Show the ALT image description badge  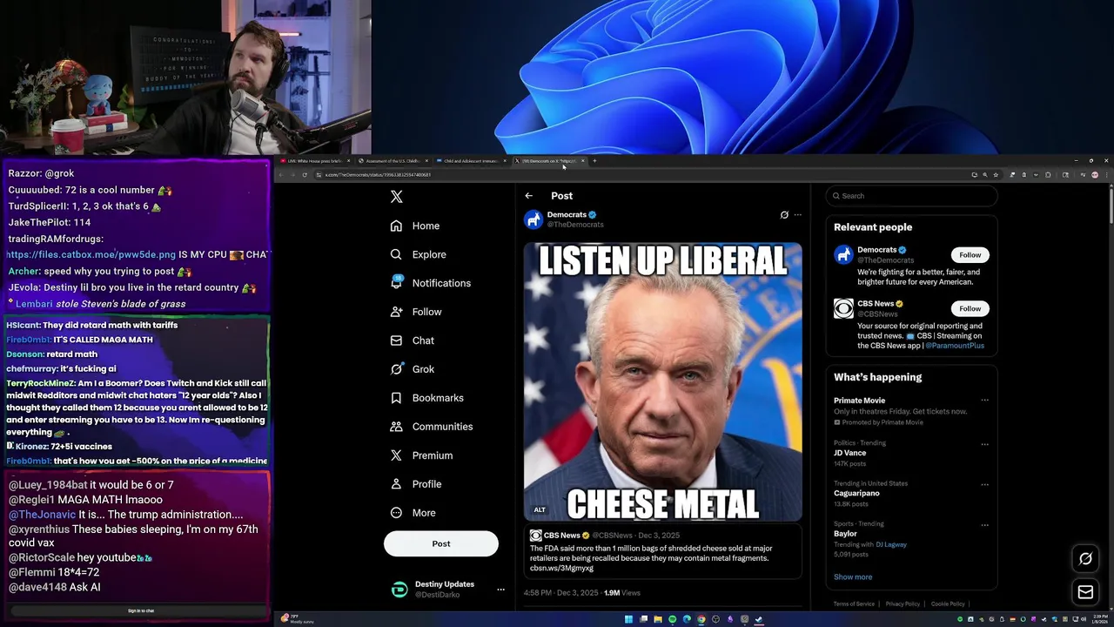pos(540,509)
